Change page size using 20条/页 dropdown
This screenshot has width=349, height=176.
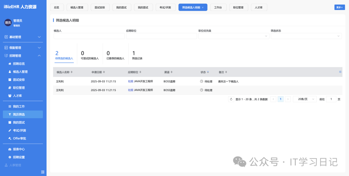point(304,99)
